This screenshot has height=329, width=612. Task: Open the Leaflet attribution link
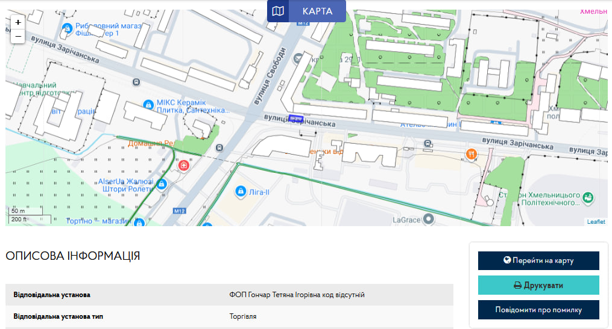pos(596,222)
